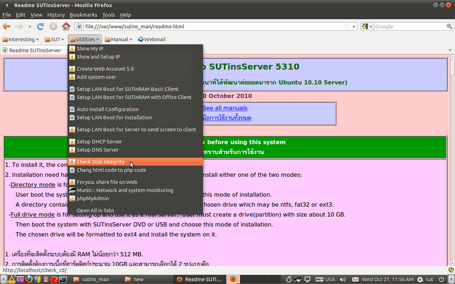Open Foryou: share file on Web
Image resolution: width=455 pixels, height=284 pixels.
click(x=135, y=182)
